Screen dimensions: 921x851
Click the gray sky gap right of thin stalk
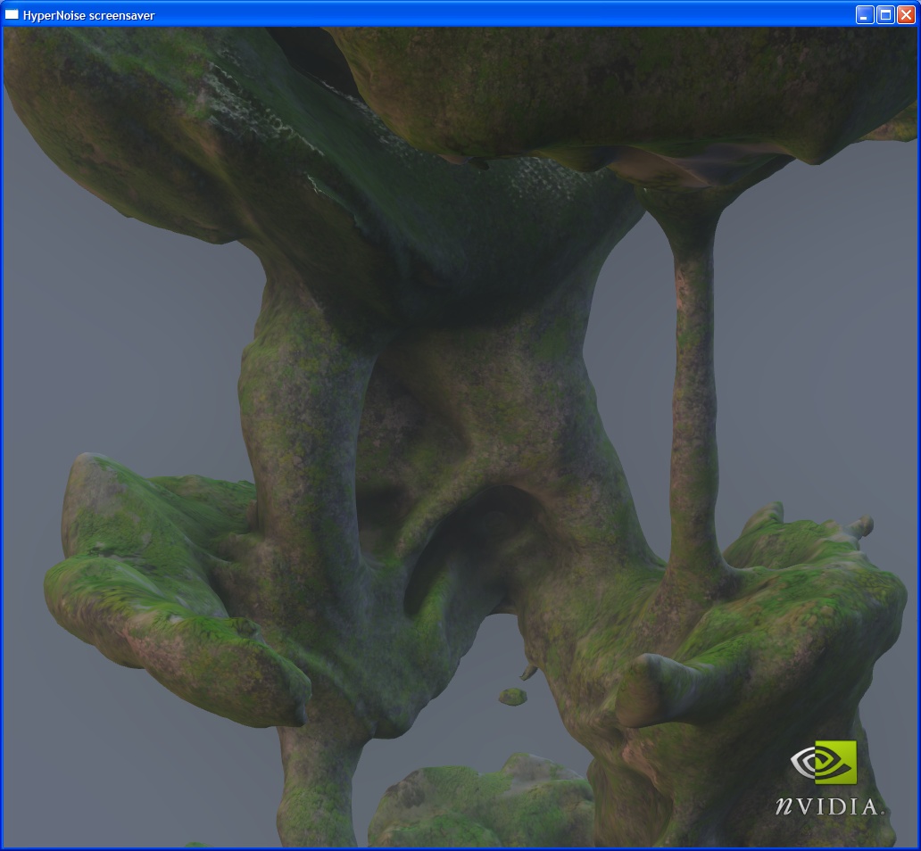[x=803, y=357]
